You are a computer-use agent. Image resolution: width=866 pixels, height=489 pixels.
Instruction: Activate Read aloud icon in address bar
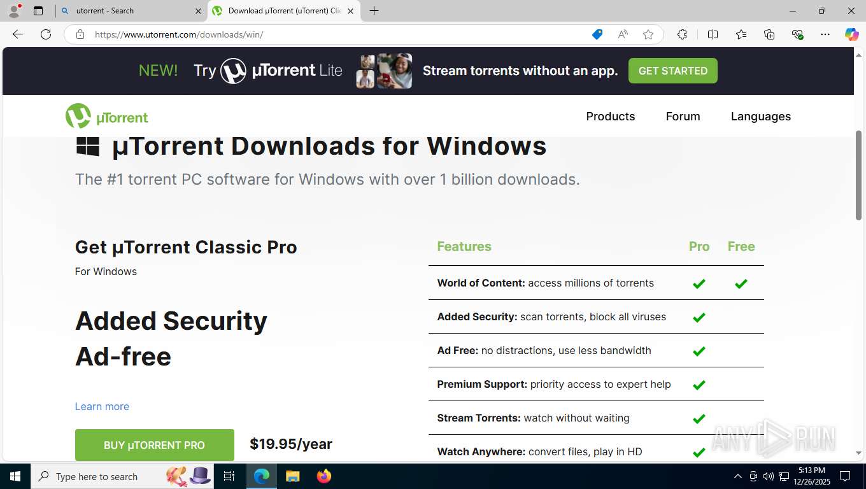coord(623,34)
